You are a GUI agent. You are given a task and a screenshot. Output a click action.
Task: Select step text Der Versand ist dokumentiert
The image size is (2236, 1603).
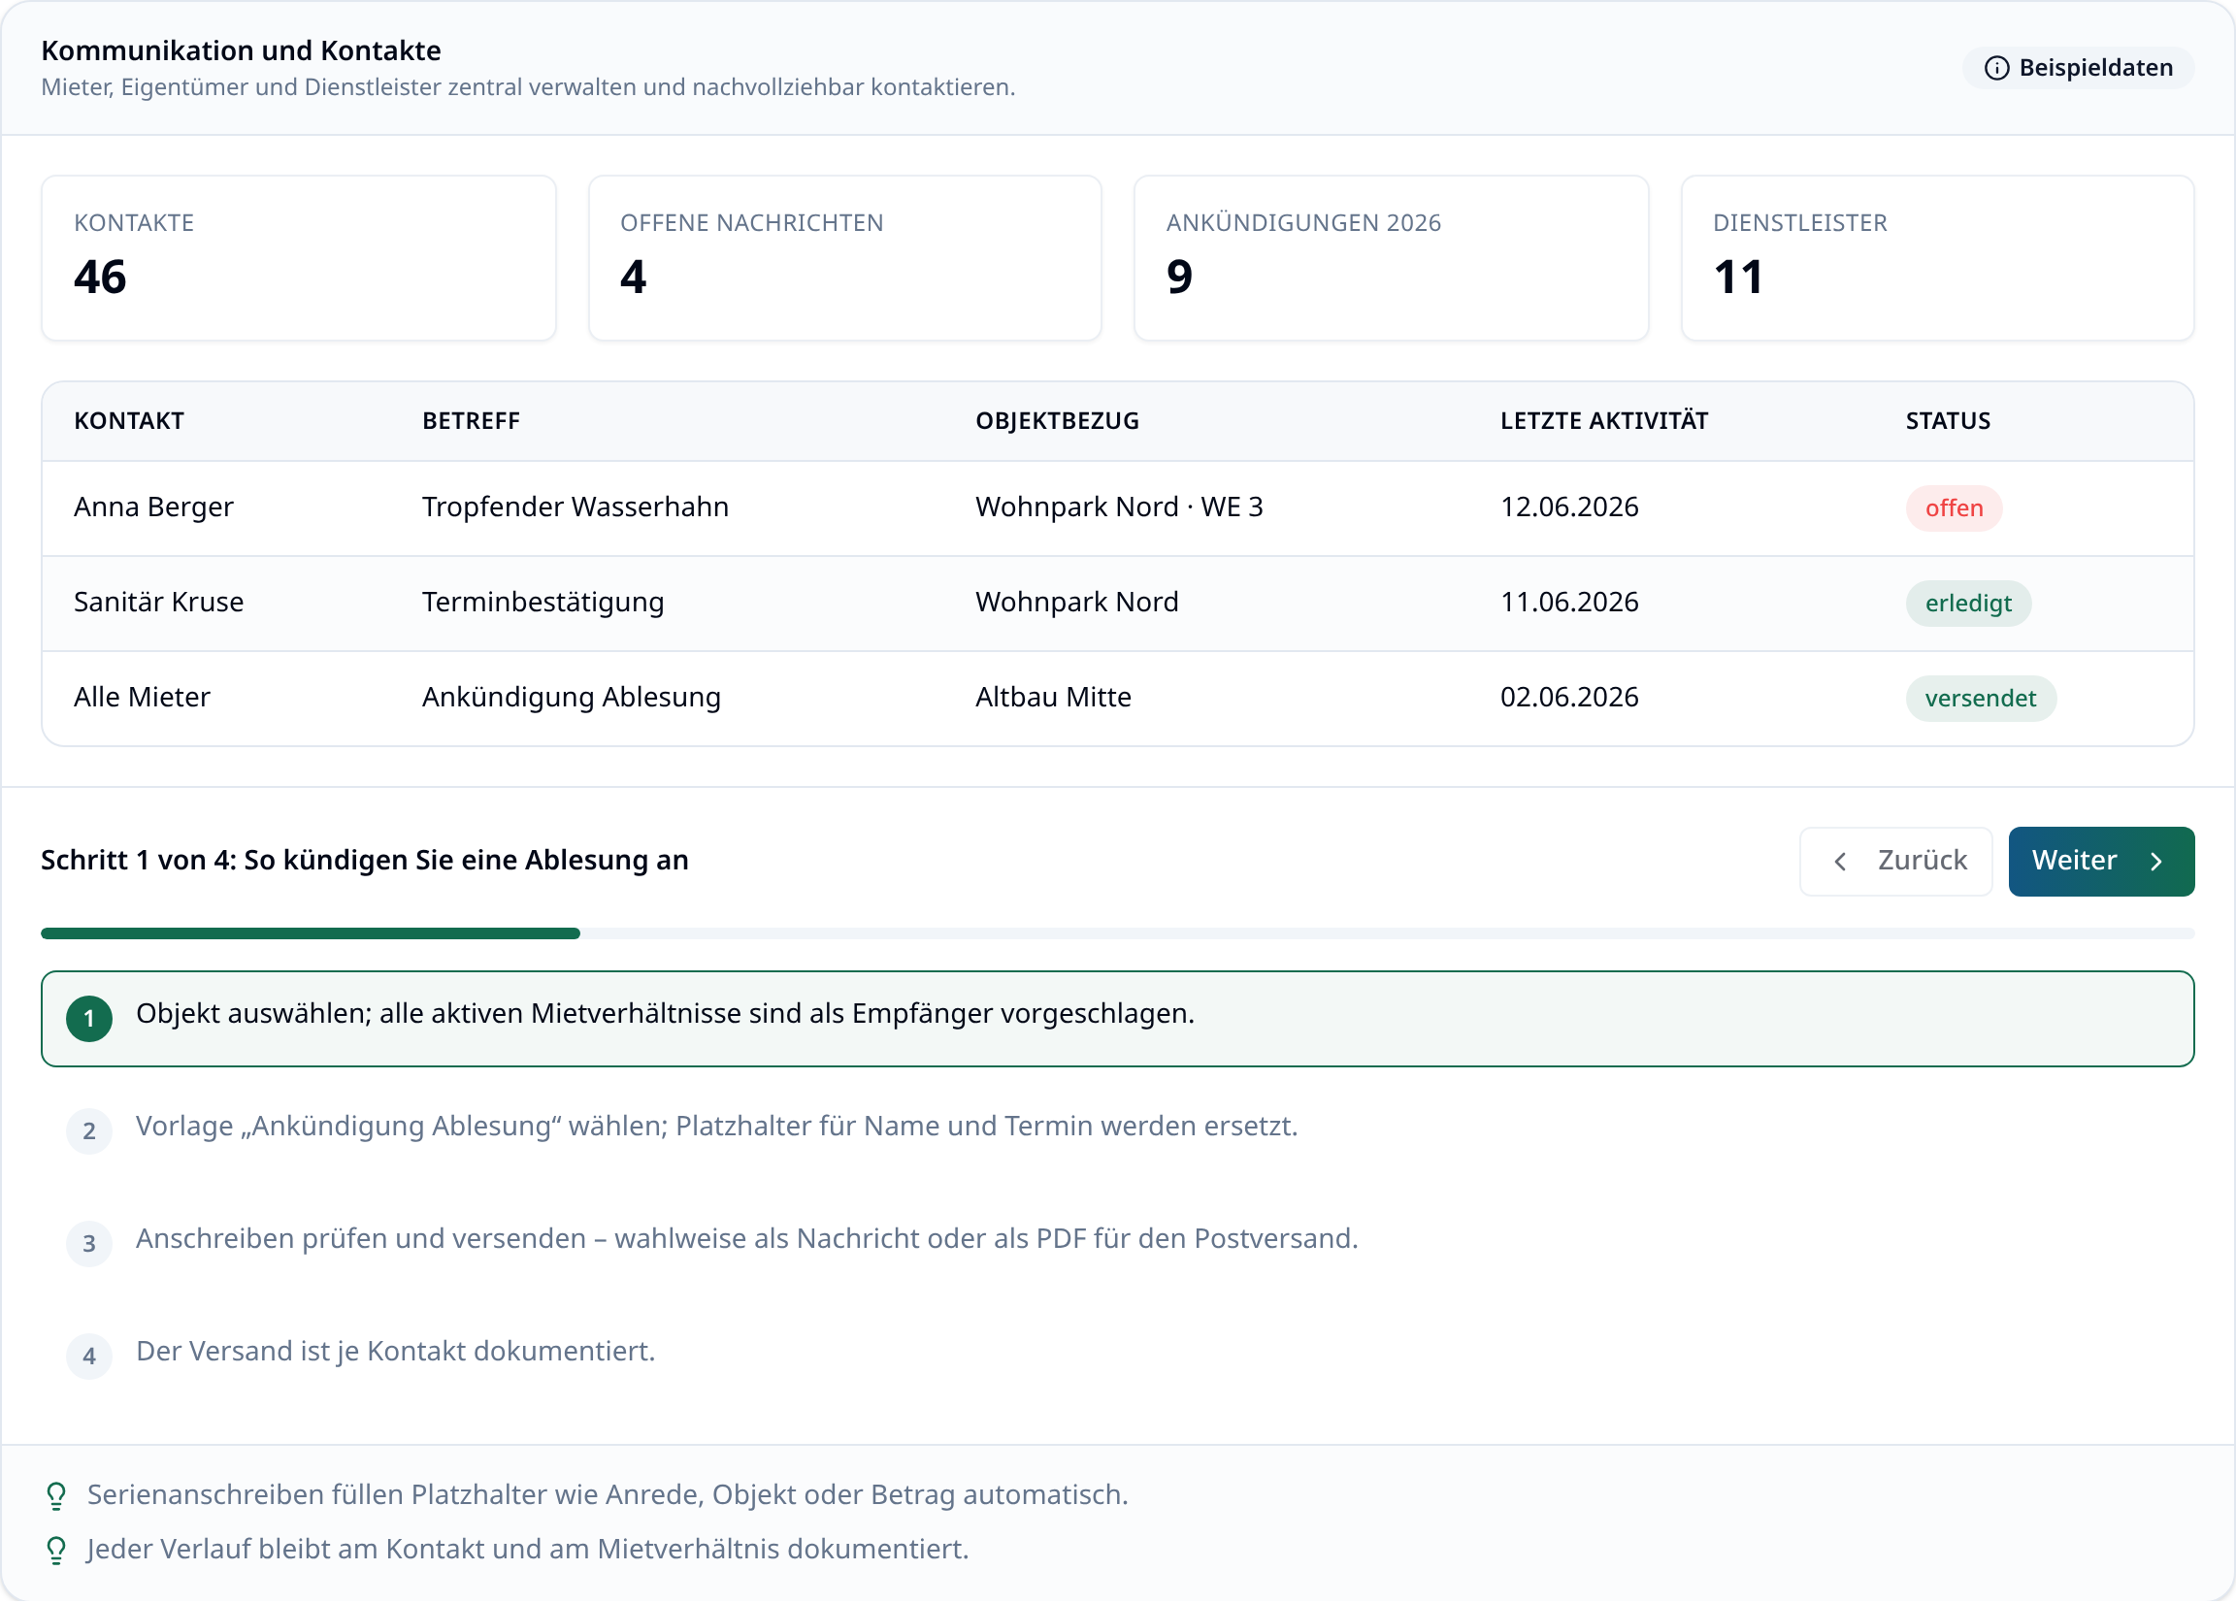pos(395,1352)
